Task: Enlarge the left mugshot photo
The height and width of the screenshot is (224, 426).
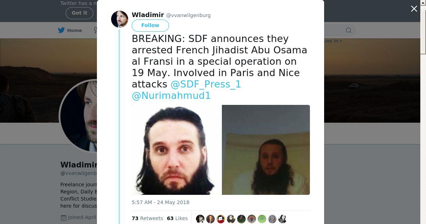Action: pos(176,150)
